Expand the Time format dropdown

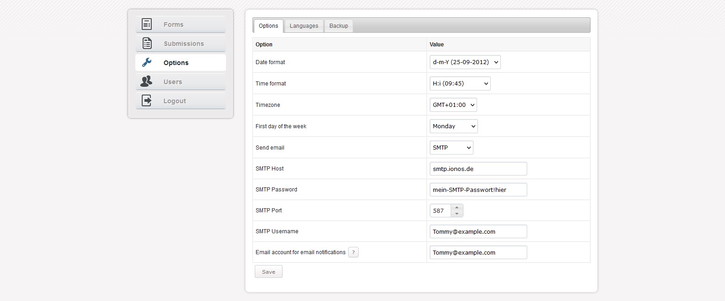460,84
